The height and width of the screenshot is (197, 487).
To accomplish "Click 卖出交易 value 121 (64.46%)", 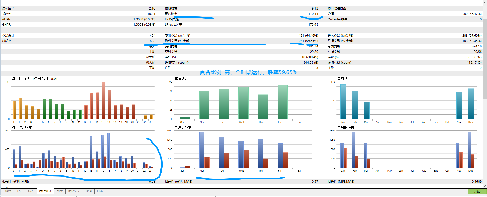I will [308, 36].
